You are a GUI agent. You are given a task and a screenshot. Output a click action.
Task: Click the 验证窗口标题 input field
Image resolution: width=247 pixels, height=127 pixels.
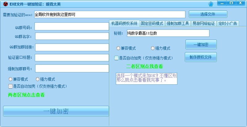click(x=72, y=58)
